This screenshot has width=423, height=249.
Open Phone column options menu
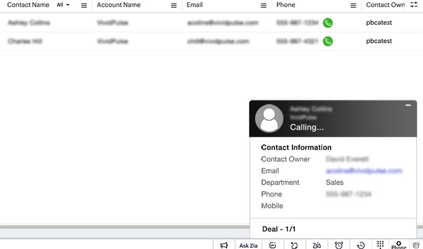[354, 5]
